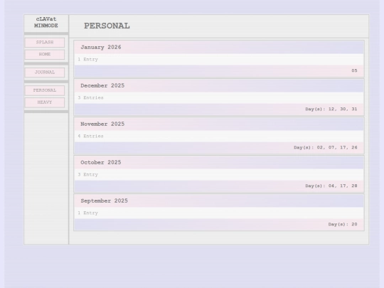Click the PERSONAL page heading
Image resolution: width=384 pixels, height=288 pixels.
click(x=107, y=26)
